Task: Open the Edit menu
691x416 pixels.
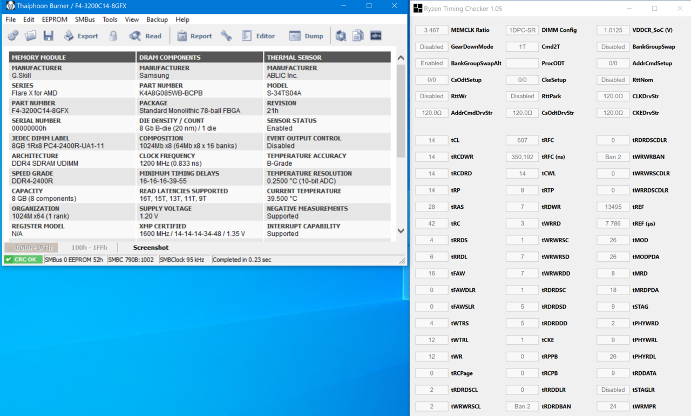Action: pos(29,19)
